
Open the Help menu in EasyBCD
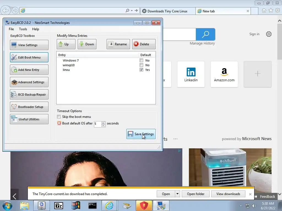36,29
